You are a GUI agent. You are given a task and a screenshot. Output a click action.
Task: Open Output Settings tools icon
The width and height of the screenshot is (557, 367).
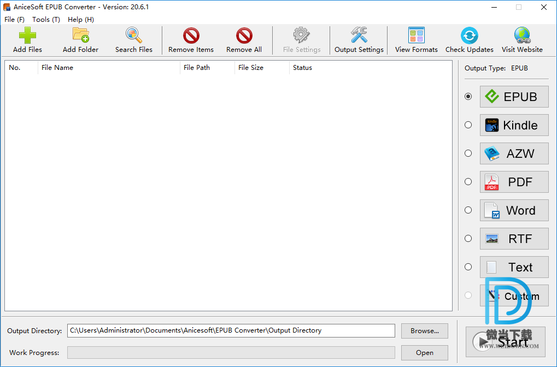coord(359,36)
